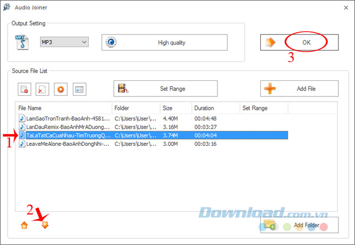Screen dimensions: 355x245
Task: Click the 00:04:04 duration cell
Action: click(205, 135)
